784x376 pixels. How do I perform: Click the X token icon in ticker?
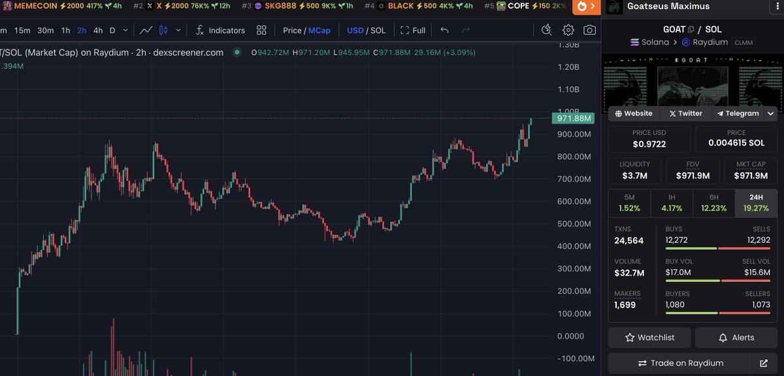click(x=150, y=6)
